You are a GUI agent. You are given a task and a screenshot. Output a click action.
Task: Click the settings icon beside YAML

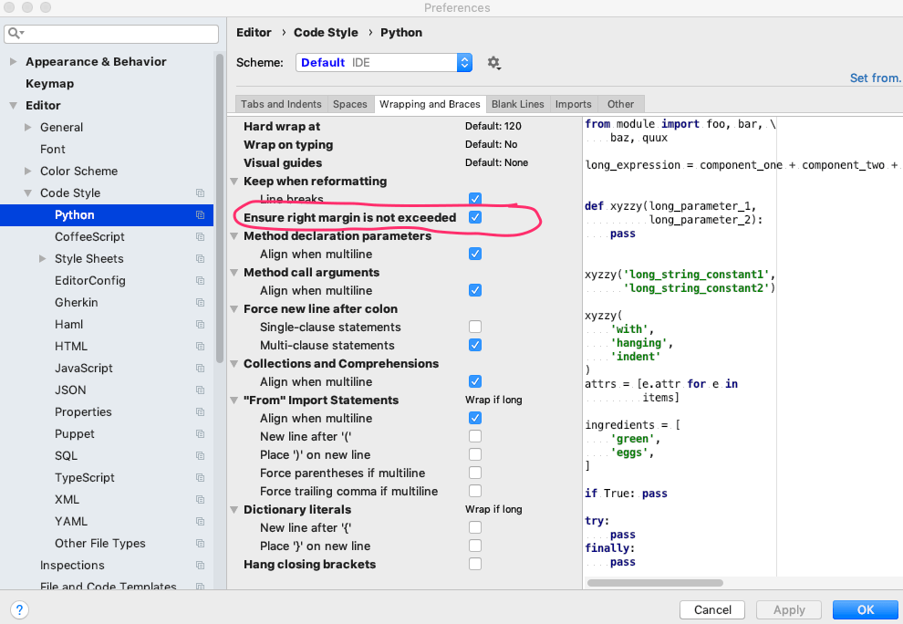[201, 521]
